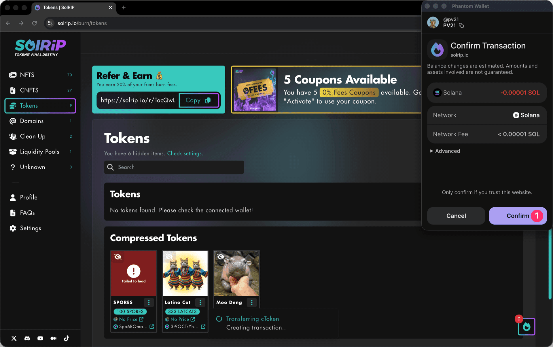Viewport: 553px width, 347px height.
Task: Click the address bar URL
Action: click(x=82, y=23)
